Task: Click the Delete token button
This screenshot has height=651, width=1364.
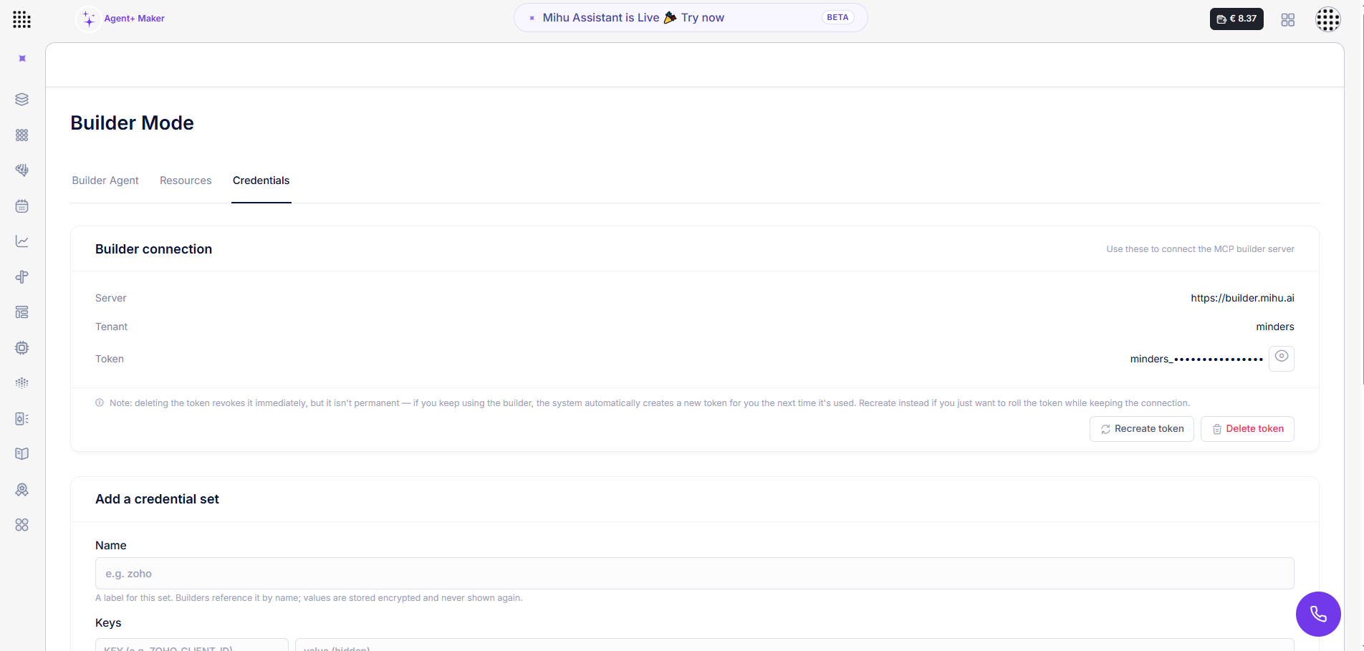Action: (1247, 429)
